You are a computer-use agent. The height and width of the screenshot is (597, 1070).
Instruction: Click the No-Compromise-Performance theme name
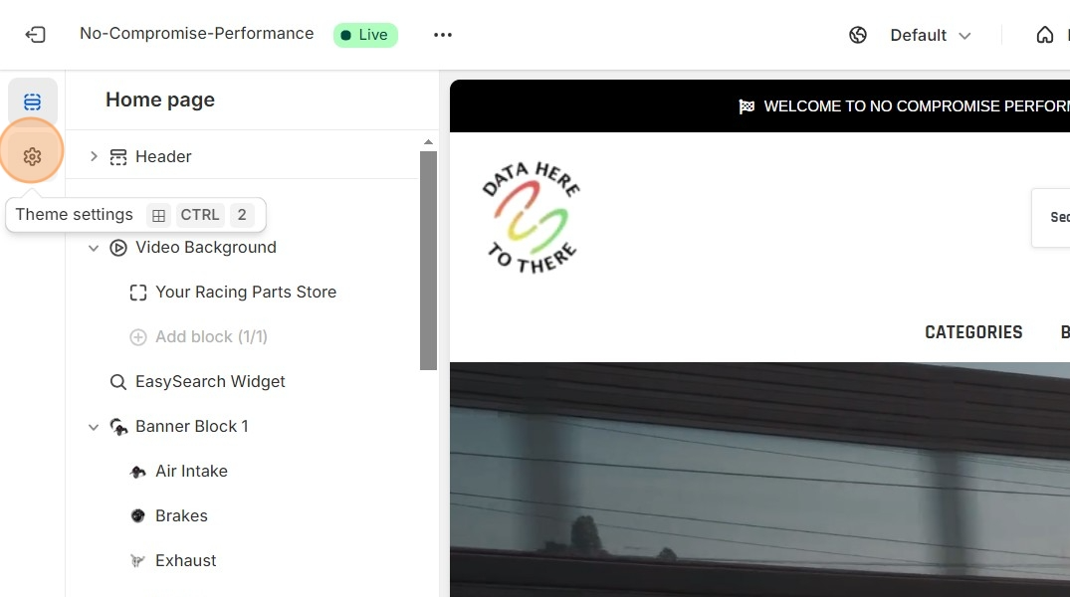coord(196,34)
